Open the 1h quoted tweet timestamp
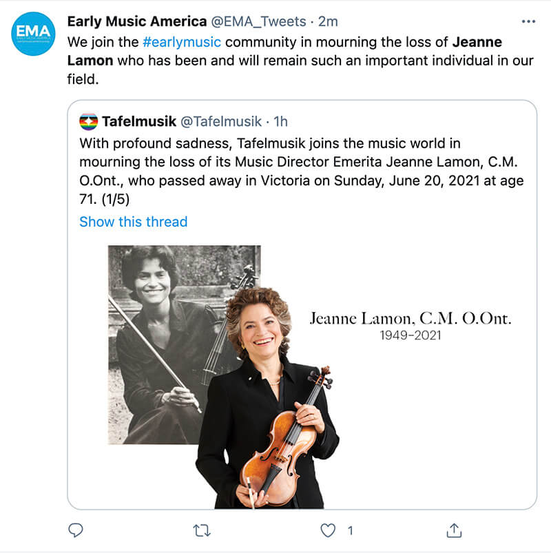Screen dimensions: 551x553 click(x=280, y=122)
